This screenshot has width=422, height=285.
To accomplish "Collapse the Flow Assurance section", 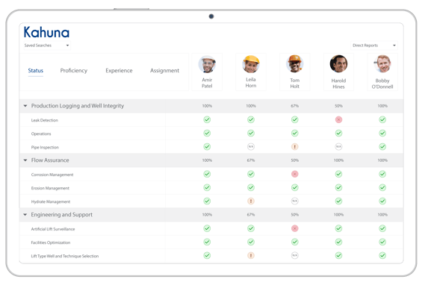I will [25, 160].
